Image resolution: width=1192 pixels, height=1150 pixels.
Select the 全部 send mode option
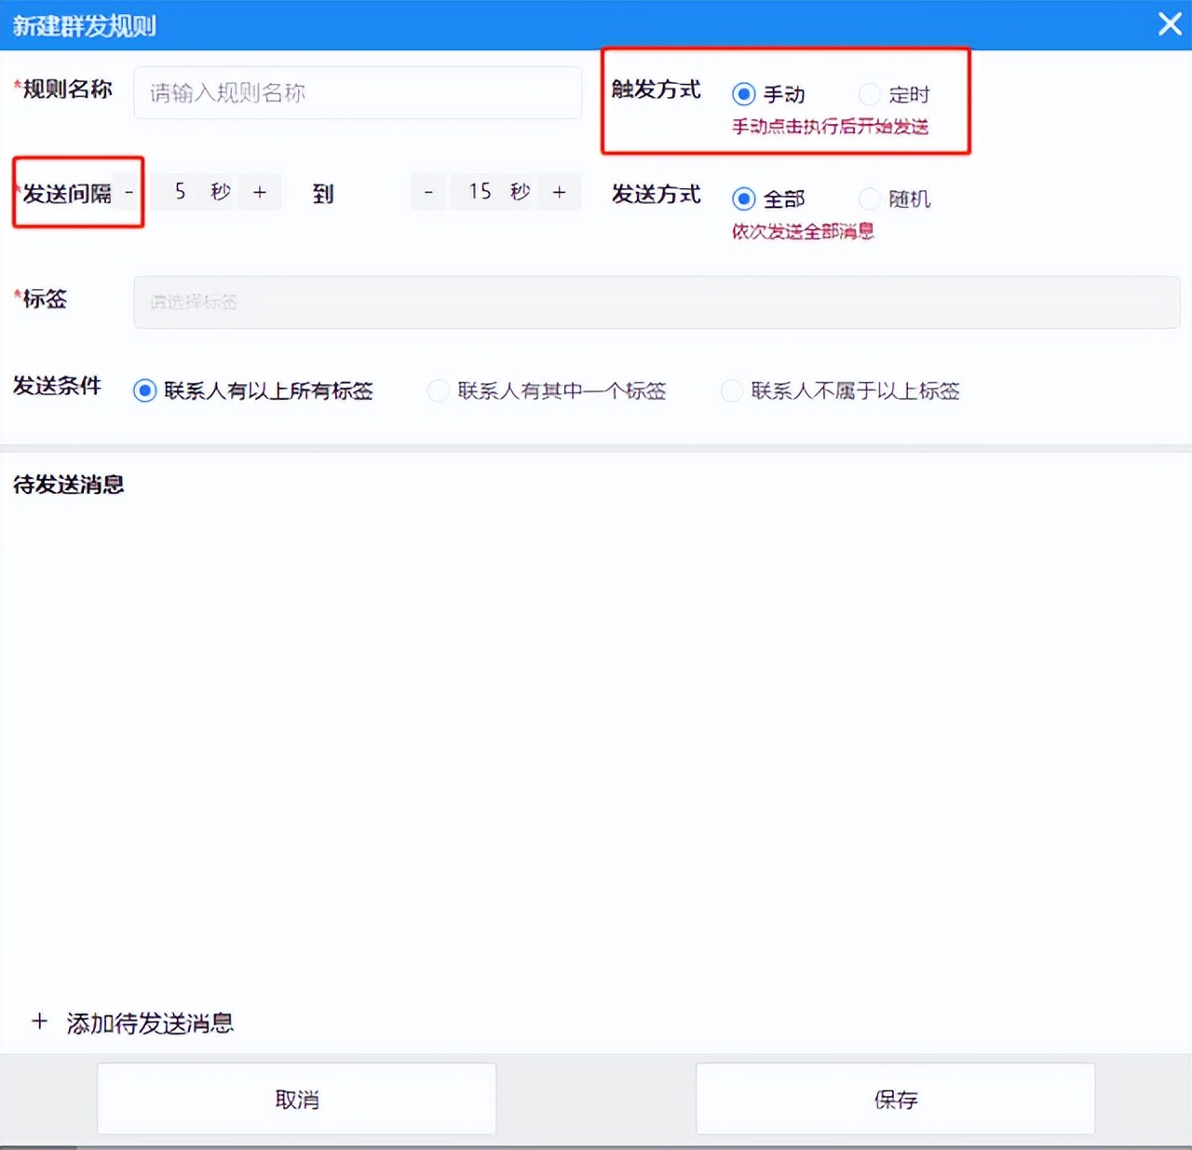pyautogui.click(x=743, y=199)
